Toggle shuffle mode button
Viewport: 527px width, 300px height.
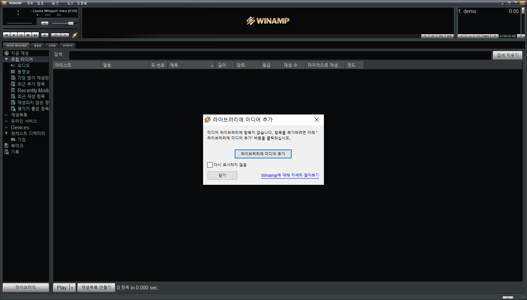(x=56, y=35)
